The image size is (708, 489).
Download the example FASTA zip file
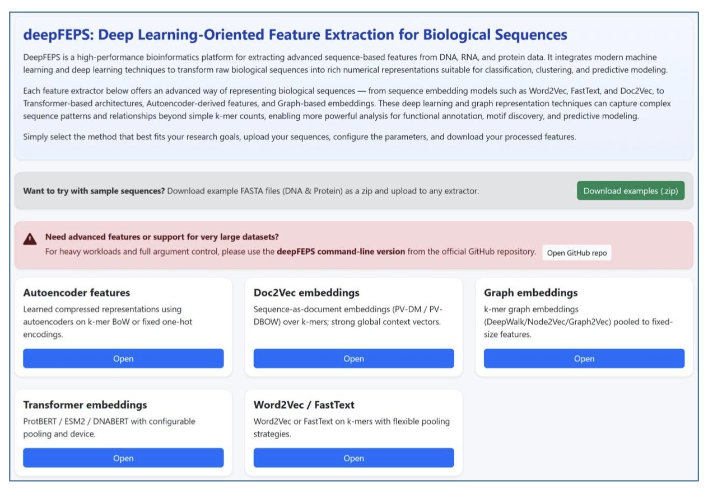coord(630,191)
